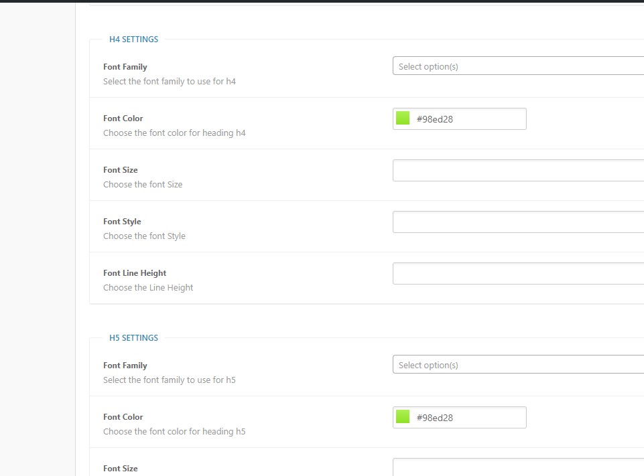Click the H5 Font Family label
Screen dimensions: 644x476
(x=125, y=366)
